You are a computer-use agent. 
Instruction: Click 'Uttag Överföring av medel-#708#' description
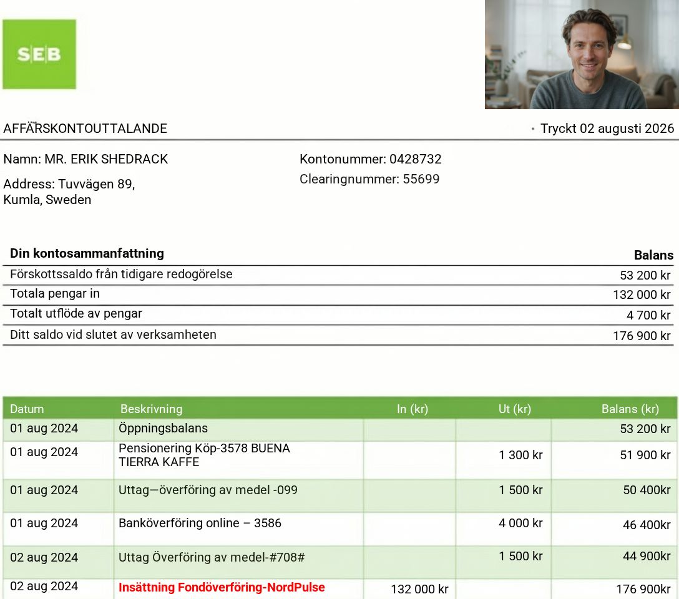212,557
